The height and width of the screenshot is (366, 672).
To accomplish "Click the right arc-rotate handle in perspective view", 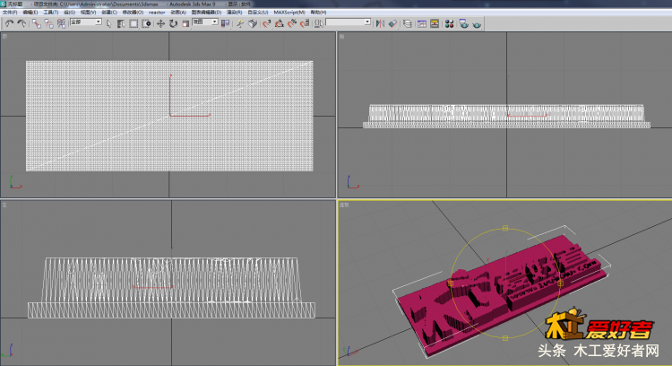I will pos(560,283).
